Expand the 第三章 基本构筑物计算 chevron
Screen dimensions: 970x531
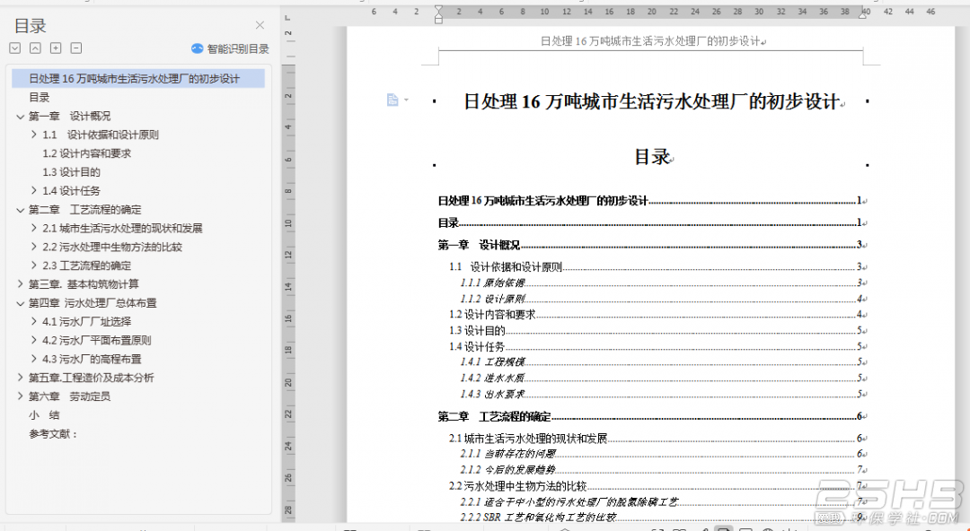[21, 283]
